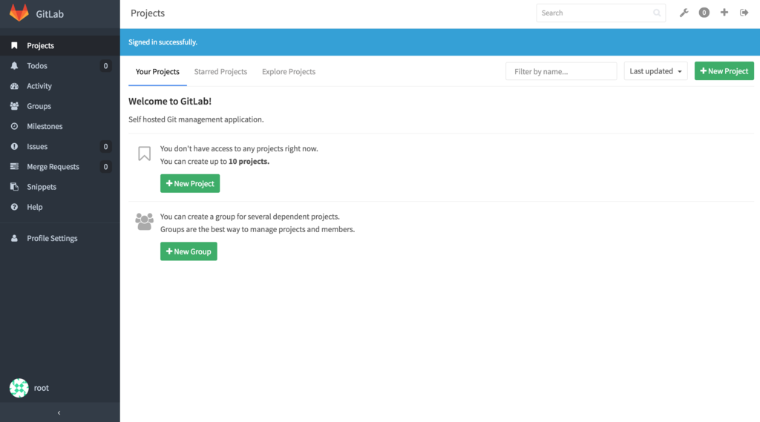Screen dimensions: 760x422
Task: Click the Todos count badge in sidebar
Action: click(x=105, y=66)
